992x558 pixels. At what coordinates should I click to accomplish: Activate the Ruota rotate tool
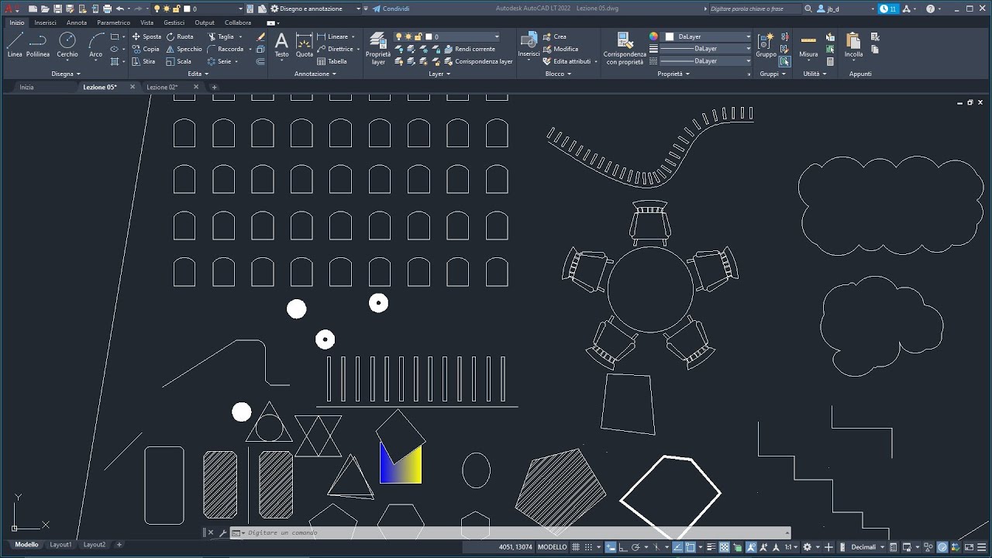coord(180,36)
